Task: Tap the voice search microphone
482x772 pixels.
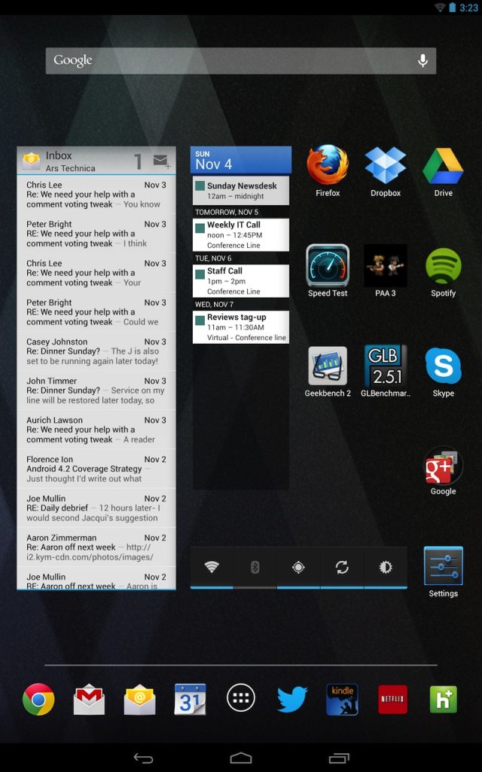Action: point(423,60)
